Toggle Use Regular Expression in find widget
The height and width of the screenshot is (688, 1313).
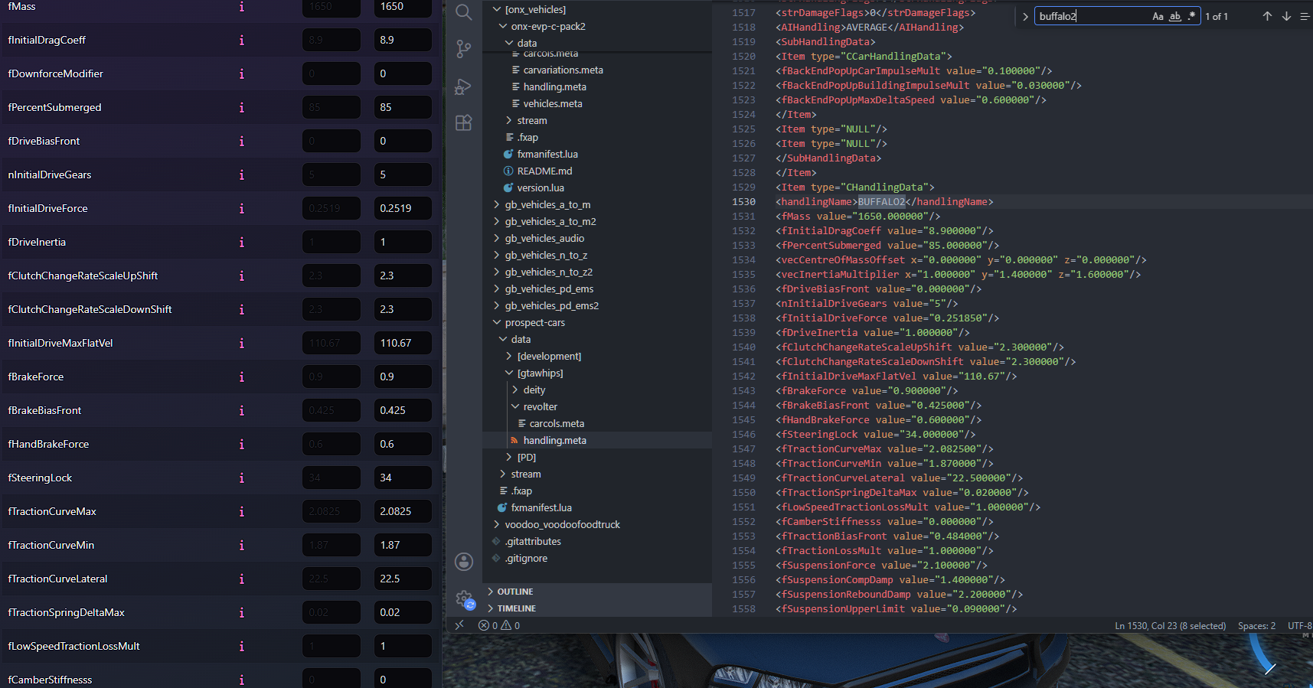click(1192, 16)
